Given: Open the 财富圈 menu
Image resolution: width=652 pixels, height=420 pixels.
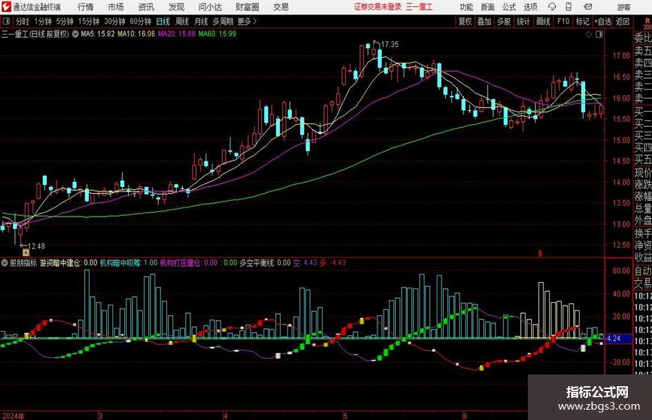Looking at the screenshot, I should click(247, 7).
